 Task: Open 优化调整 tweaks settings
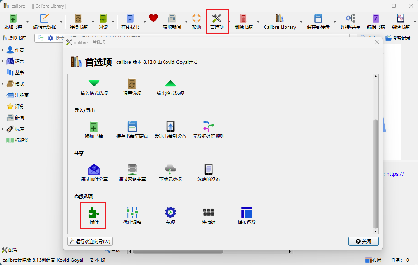[132, 216]
